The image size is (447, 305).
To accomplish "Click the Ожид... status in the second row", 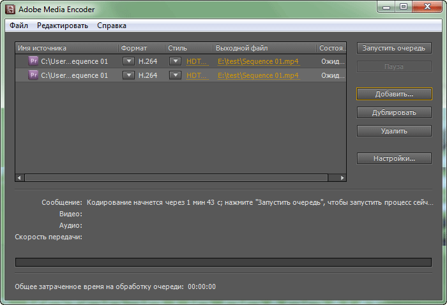I will point(333,75).
